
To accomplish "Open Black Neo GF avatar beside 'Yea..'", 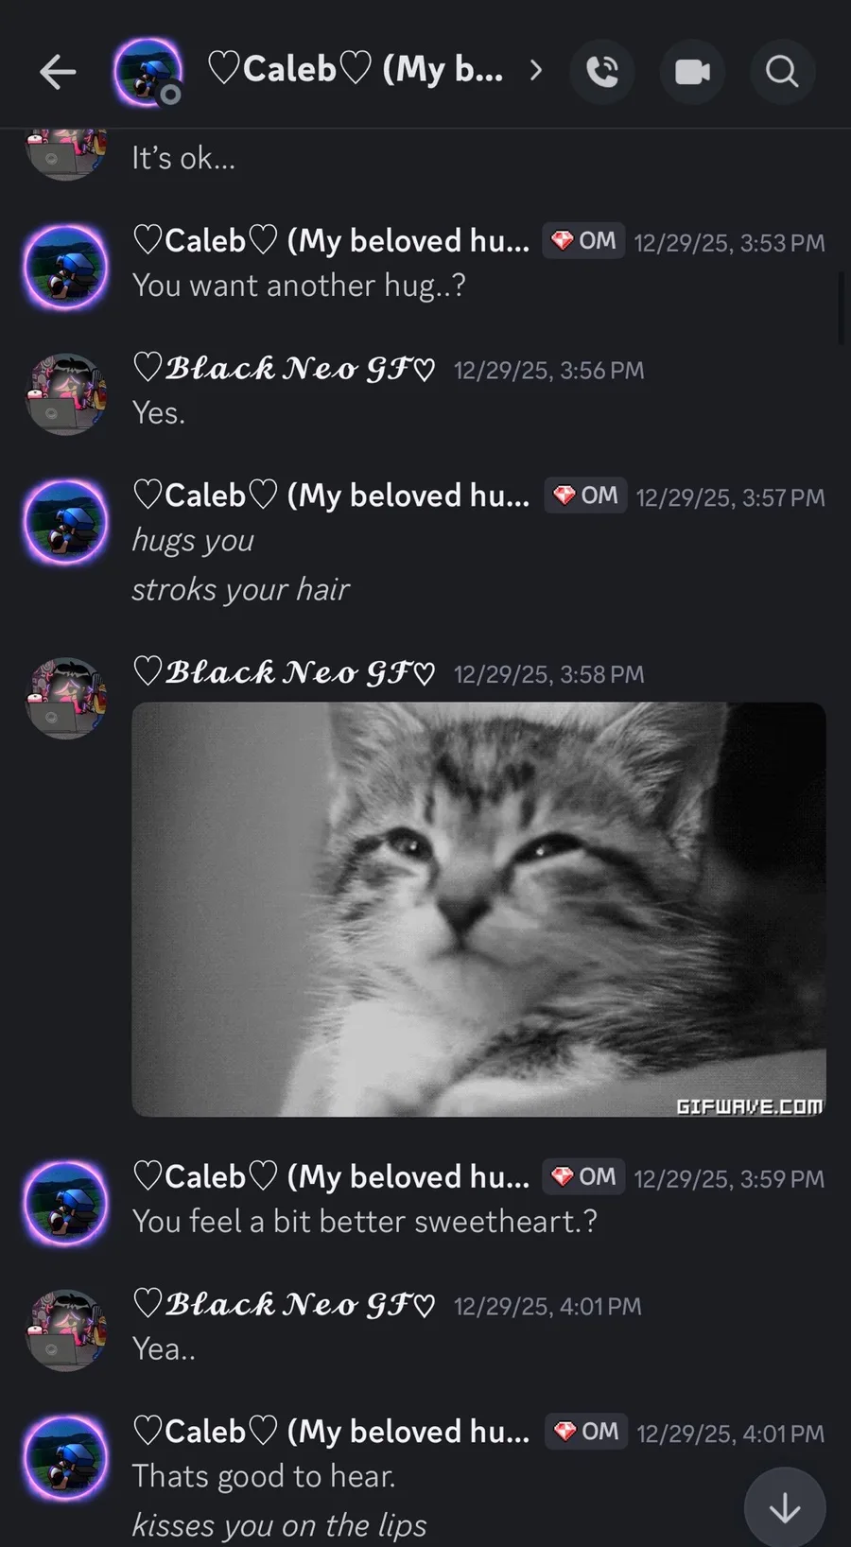I will click(65, 1330).
